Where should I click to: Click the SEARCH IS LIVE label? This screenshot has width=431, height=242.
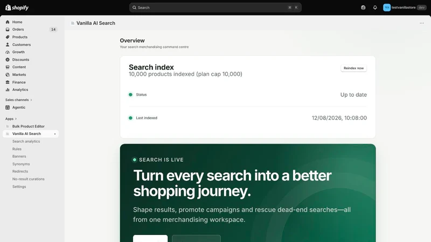pyautogui.click(x=161, y=160)
